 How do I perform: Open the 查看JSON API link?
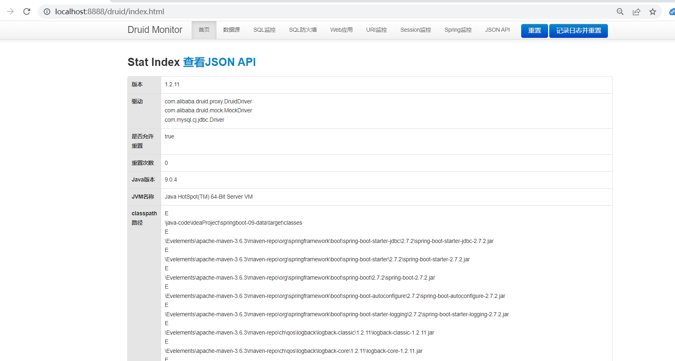click(x=219, y=62)
